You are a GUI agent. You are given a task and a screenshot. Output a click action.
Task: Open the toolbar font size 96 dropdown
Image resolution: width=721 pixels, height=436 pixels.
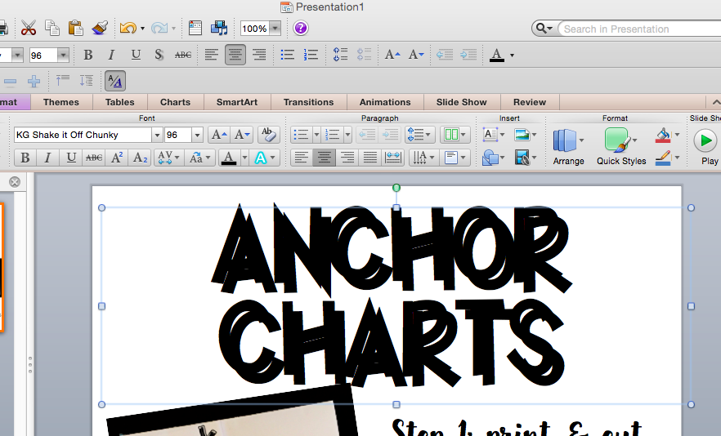(63, 56)
